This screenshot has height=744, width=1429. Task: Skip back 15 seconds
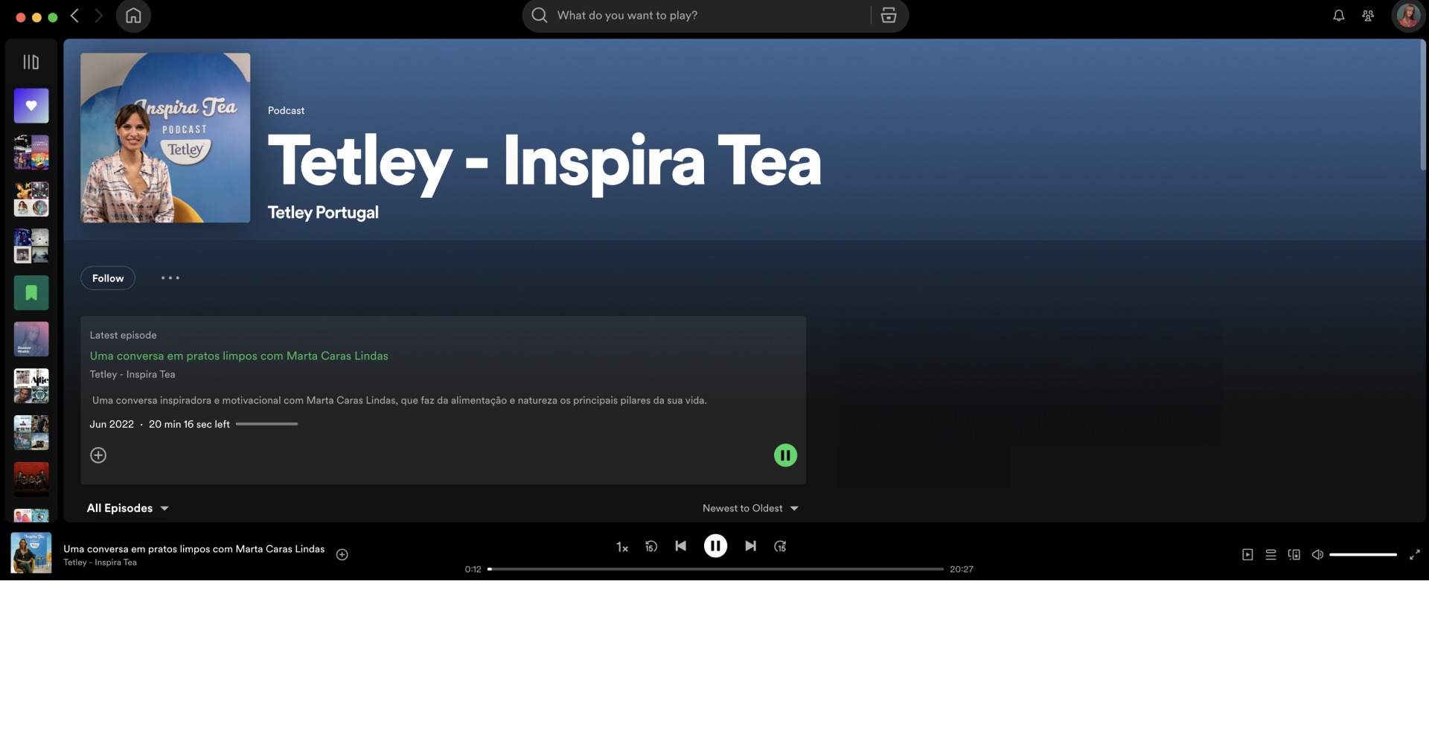click(x=651, y=546)
